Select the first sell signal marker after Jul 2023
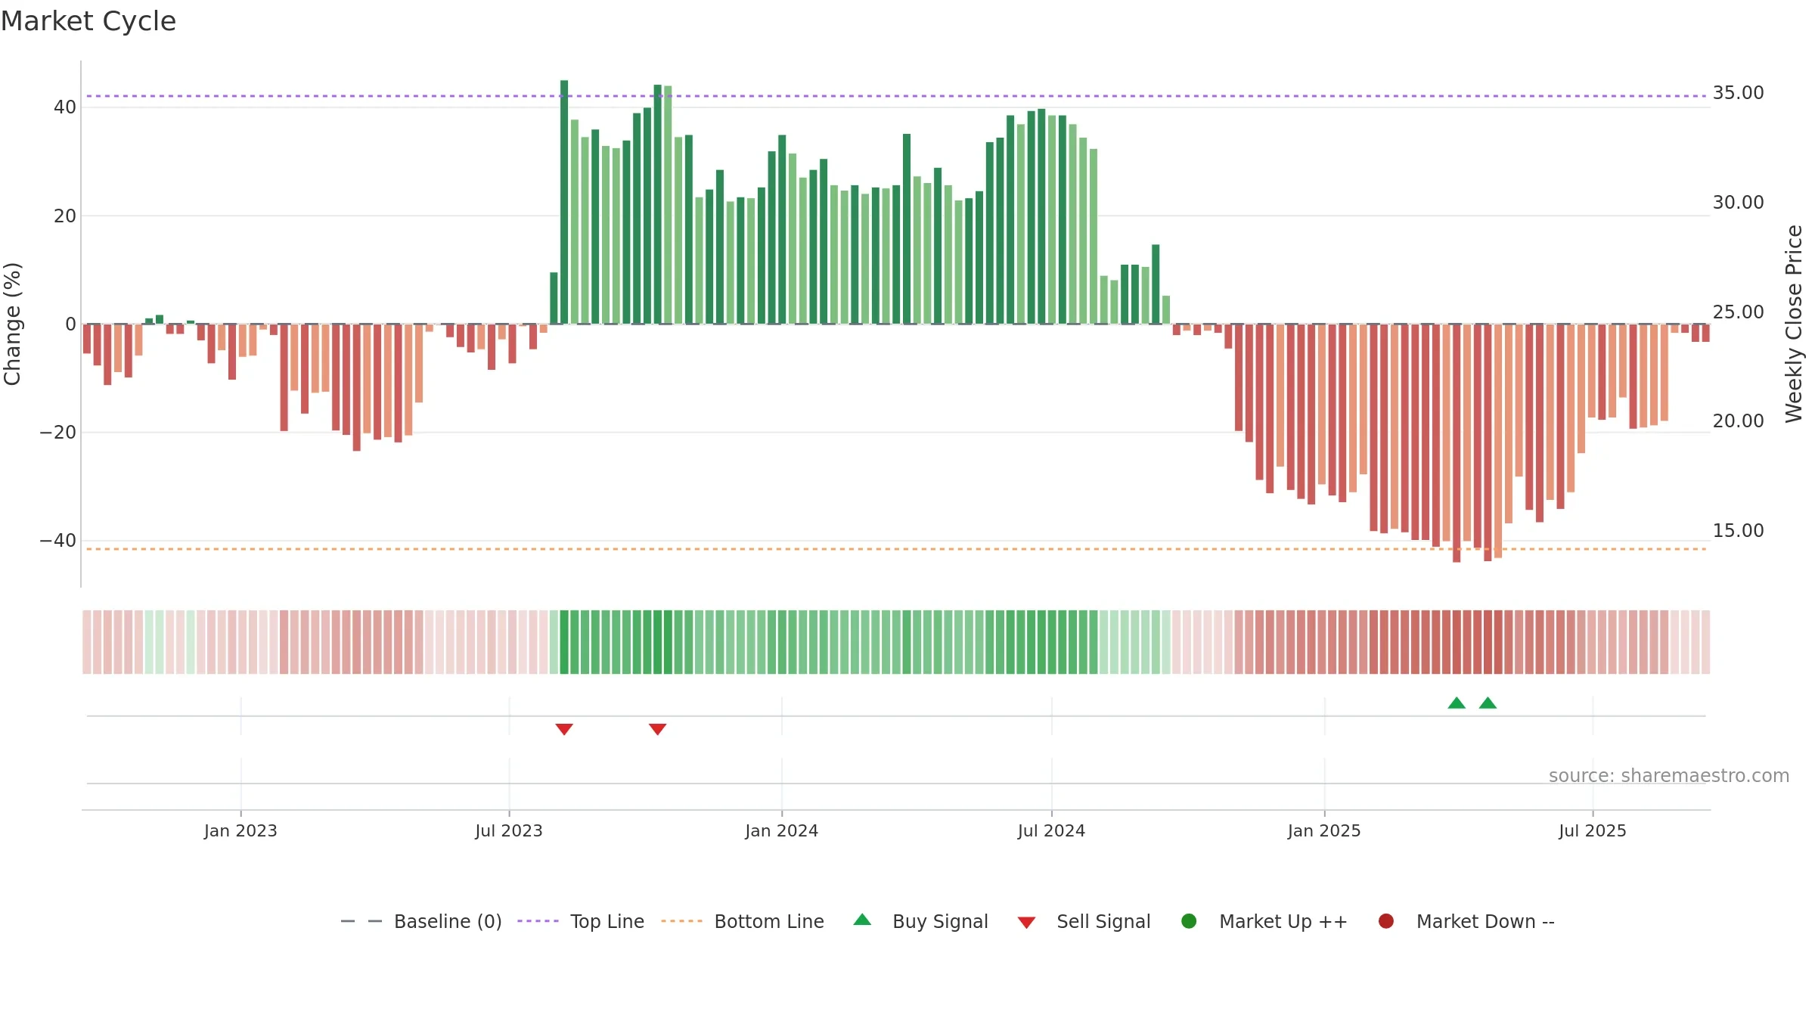1815x1021 pixels. tap(564, 729)
